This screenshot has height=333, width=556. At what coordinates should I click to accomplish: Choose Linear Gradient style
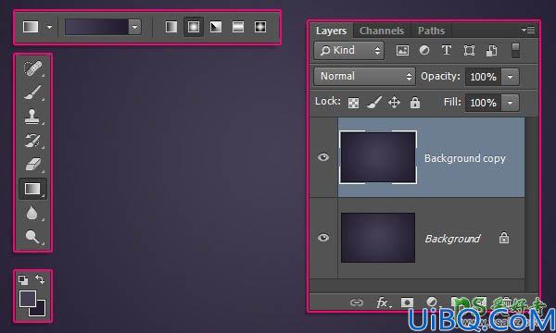coord(171,27)
